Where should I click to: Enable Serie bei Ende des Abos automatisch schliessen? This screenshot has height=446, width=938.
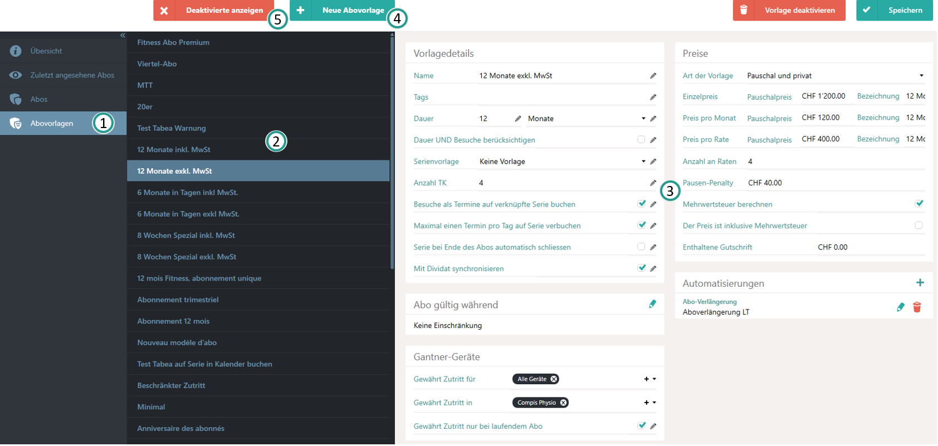click(641, 247)
